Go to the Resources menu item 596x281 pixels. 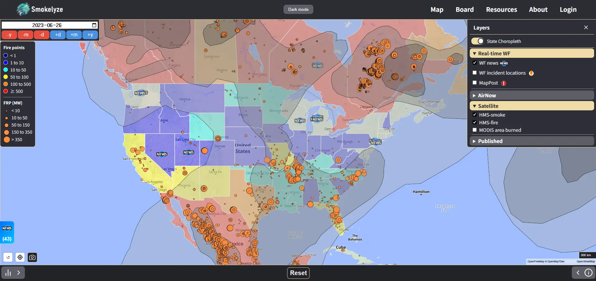[501, 10]
